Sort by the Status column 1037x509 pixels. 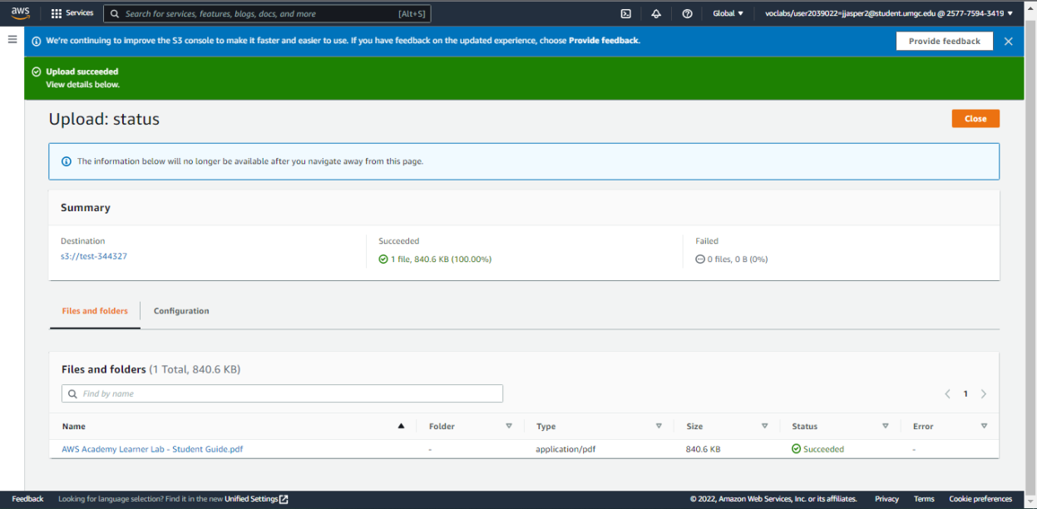coord(804,427)
